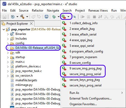Viewport: 126px width, 108px height.
Task: Click the Disconnect toolbar icon
Action: pos(100,17)
